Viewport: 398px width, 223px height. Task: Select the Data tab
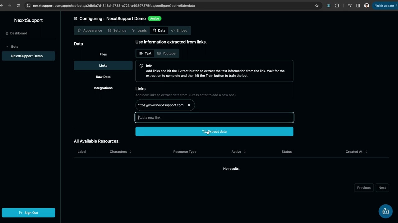coord(159,30)
